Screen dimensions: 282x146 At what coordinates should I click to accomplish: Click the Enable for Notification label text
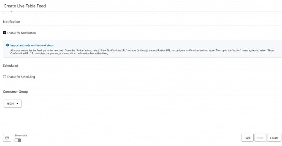21,33
